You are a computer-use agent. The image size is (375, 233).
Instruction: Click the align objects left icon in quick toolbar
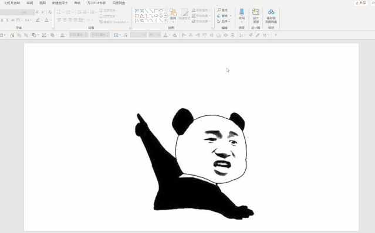coord(184,35)
